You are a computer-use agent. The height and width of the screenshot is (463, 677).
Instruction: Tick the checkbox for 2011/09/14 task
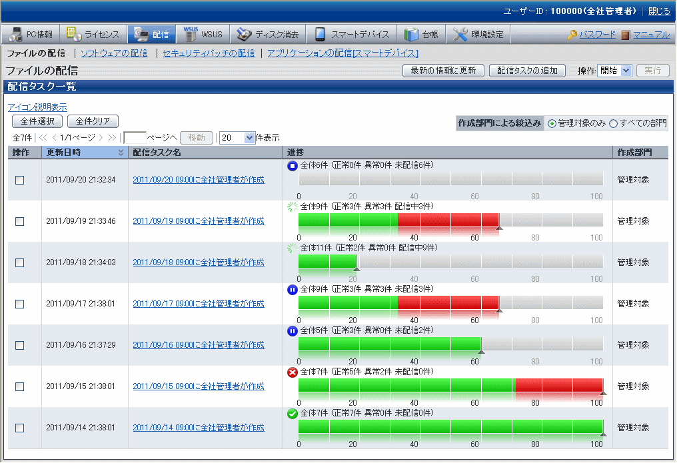pos(20,428)
